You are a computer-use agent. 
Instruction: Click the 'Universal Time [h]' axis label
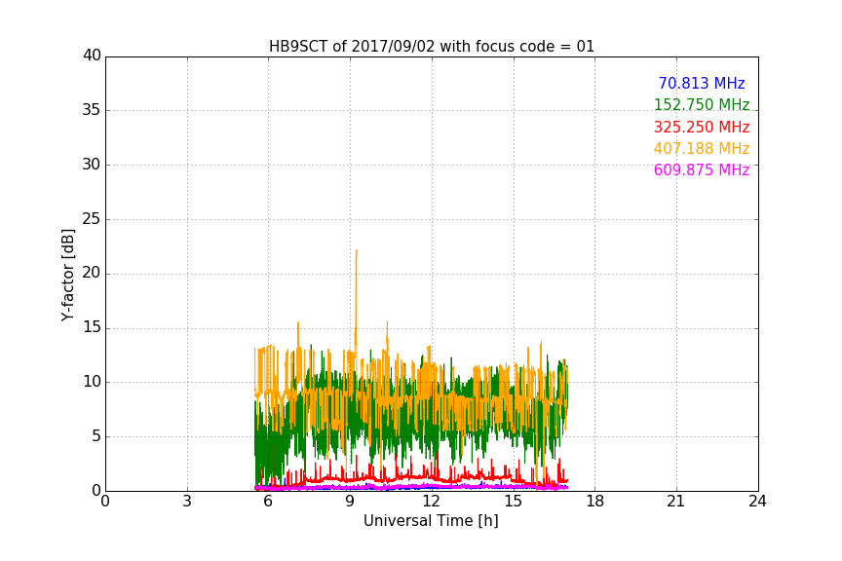(431, 520)
